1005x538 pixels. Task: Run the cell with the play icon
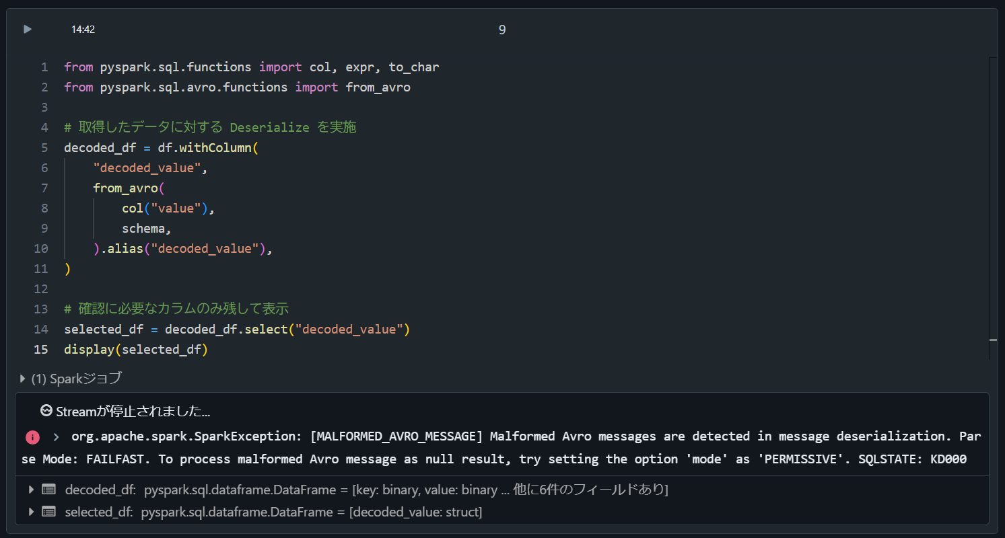28,29
